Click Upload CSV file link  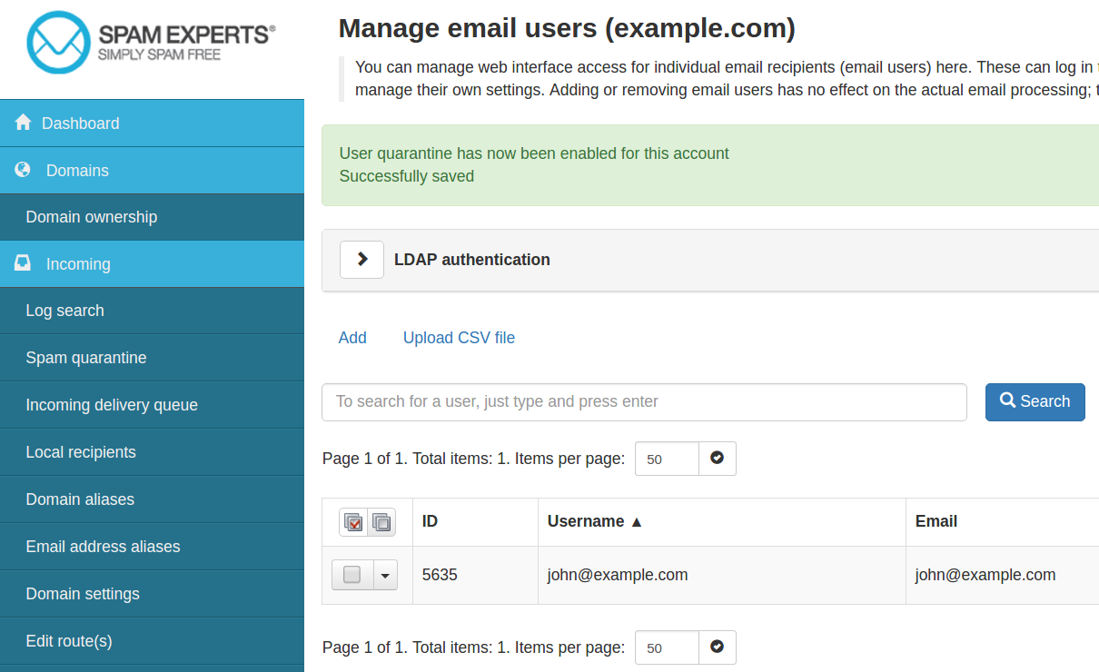point(459,338)
